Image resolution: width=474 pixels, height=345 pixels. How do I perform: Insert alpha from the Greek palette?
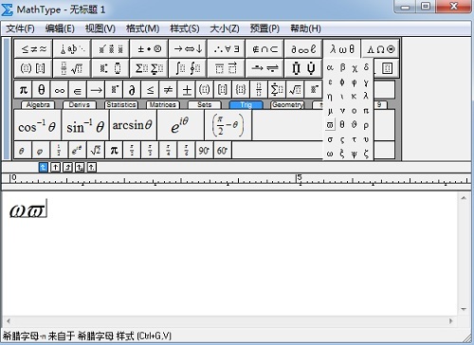click(x=330, y=67)
